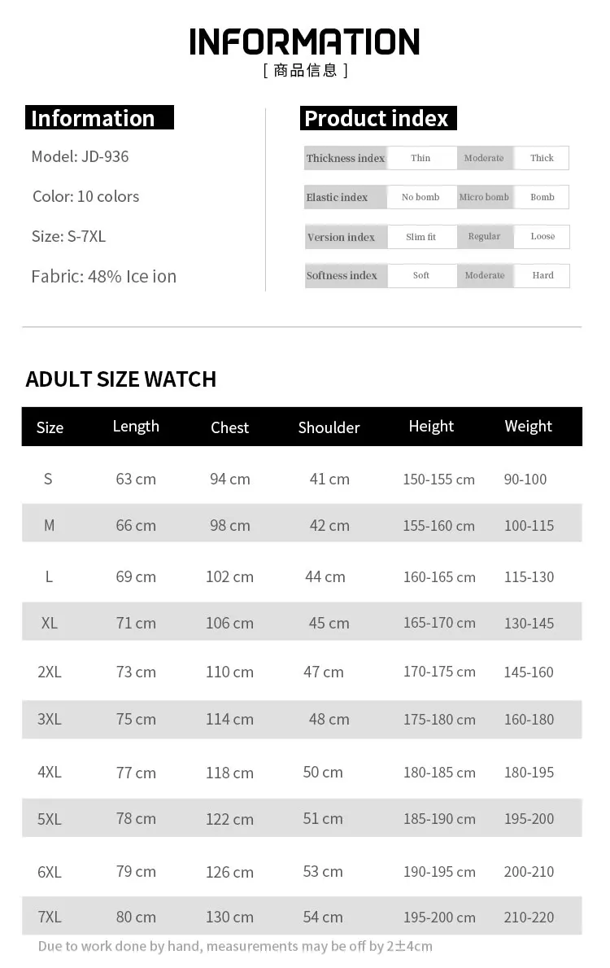Select No bomb in Elastic index
The height and width of the screenshot is (968, 610).
[x=420, y=197]
